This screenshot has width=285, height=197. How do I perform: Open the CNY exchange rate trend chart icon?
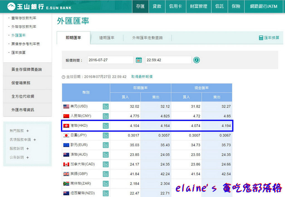105,116
